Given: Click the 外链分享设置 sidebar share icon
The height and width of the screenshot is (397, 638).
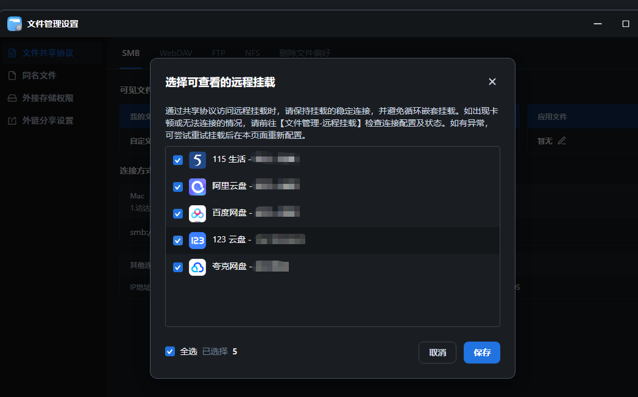Looking at the screenshot, I should tap(12, 121).
